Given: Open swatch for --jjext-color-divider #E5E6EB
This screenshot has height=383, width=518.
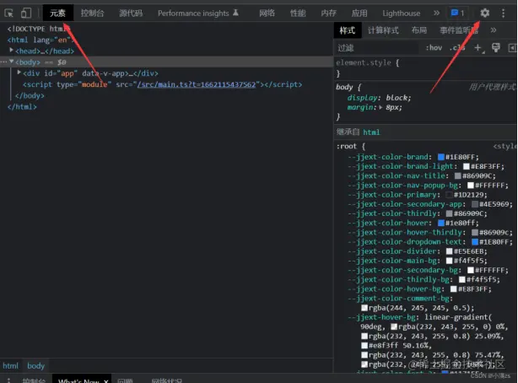Looking at the screenshot, I should click(449, 251).
